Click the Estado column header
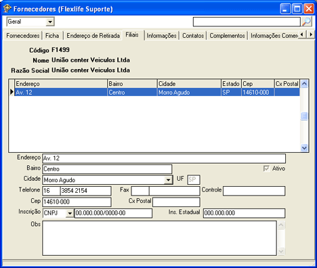The image size is (317, 268). [x=232, y=84]
